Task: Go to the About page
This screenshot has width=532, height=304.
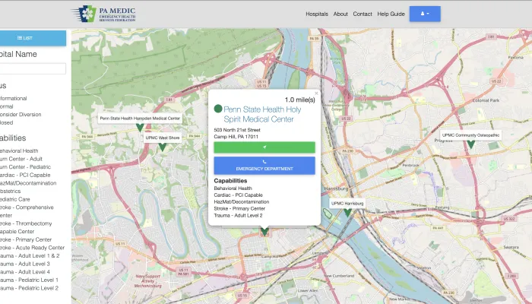Action: click(340, 14)
